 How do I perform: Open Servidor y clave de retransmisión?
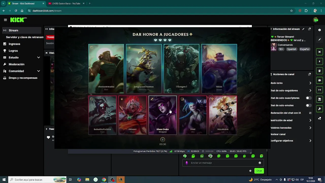pyautogui.click(x=25, y=37)
